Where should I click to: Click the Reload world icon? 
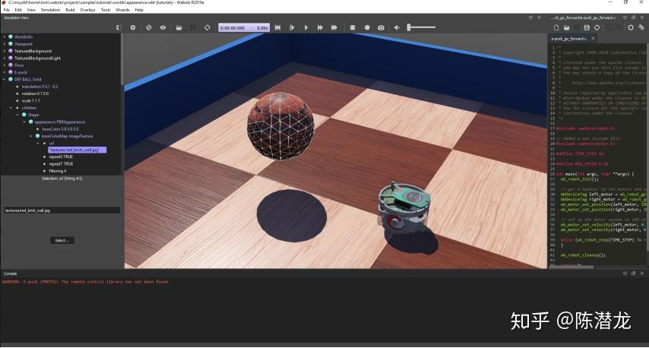[x=207, y=27]
